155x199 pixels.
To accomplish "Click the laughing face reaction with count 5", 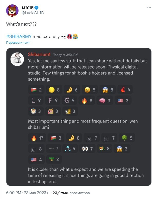I will [90, 90].
